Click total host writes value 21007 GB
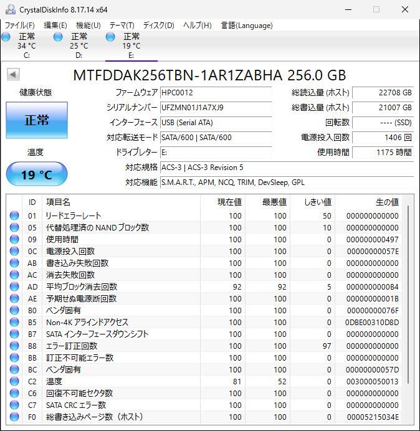 [383, 108]
